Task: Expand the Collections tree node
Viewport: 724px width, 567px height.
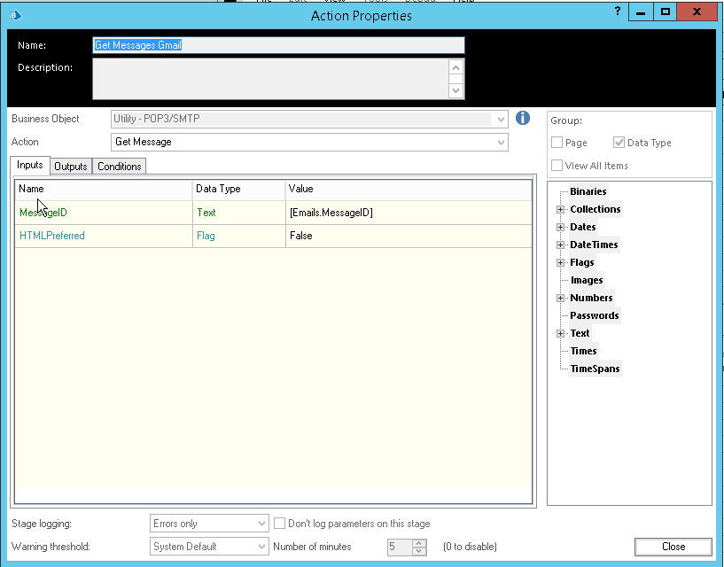Action: point(561,210)
